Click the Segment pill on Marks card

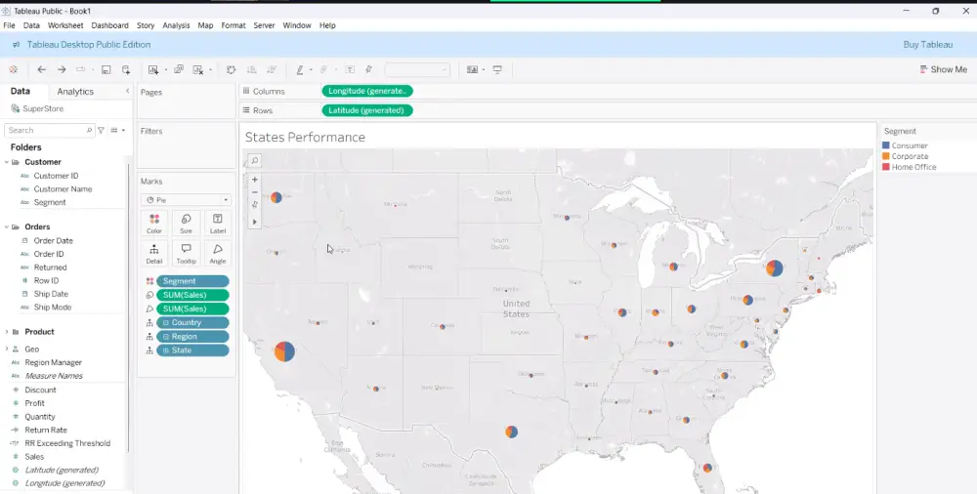192,281
